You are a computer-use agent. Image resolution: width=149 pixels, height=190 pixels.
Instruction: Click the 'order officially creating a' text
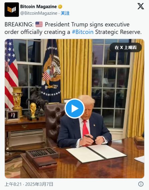tap(37, 32)
